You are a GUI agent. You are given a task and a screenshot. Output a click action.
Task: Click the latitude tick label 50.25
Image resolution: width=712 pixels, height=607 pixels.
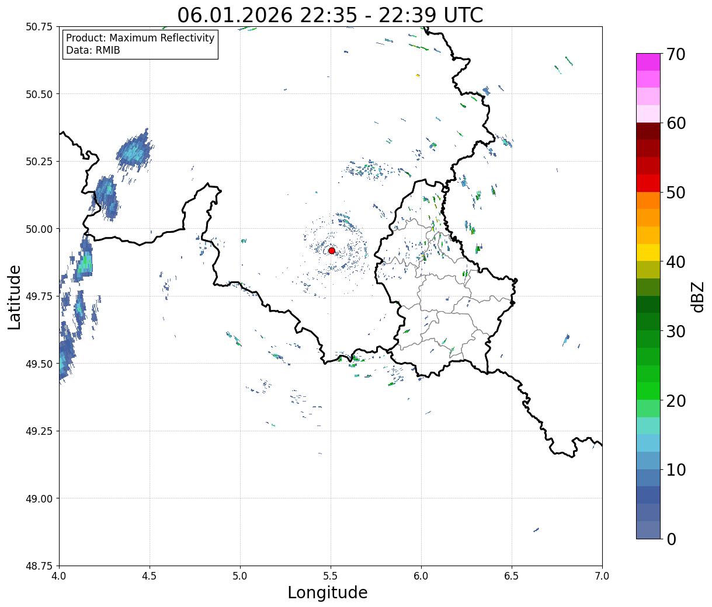pos(39,162)
